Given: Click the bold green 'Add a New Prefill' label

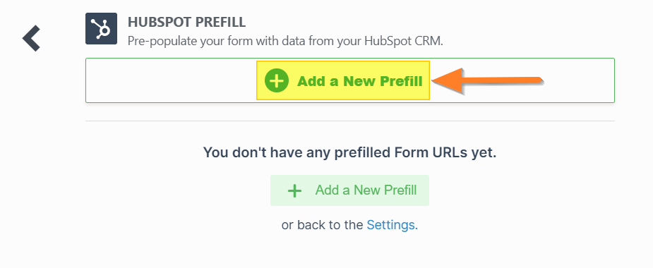Looking at the screenshot, I should click(360, 81).
